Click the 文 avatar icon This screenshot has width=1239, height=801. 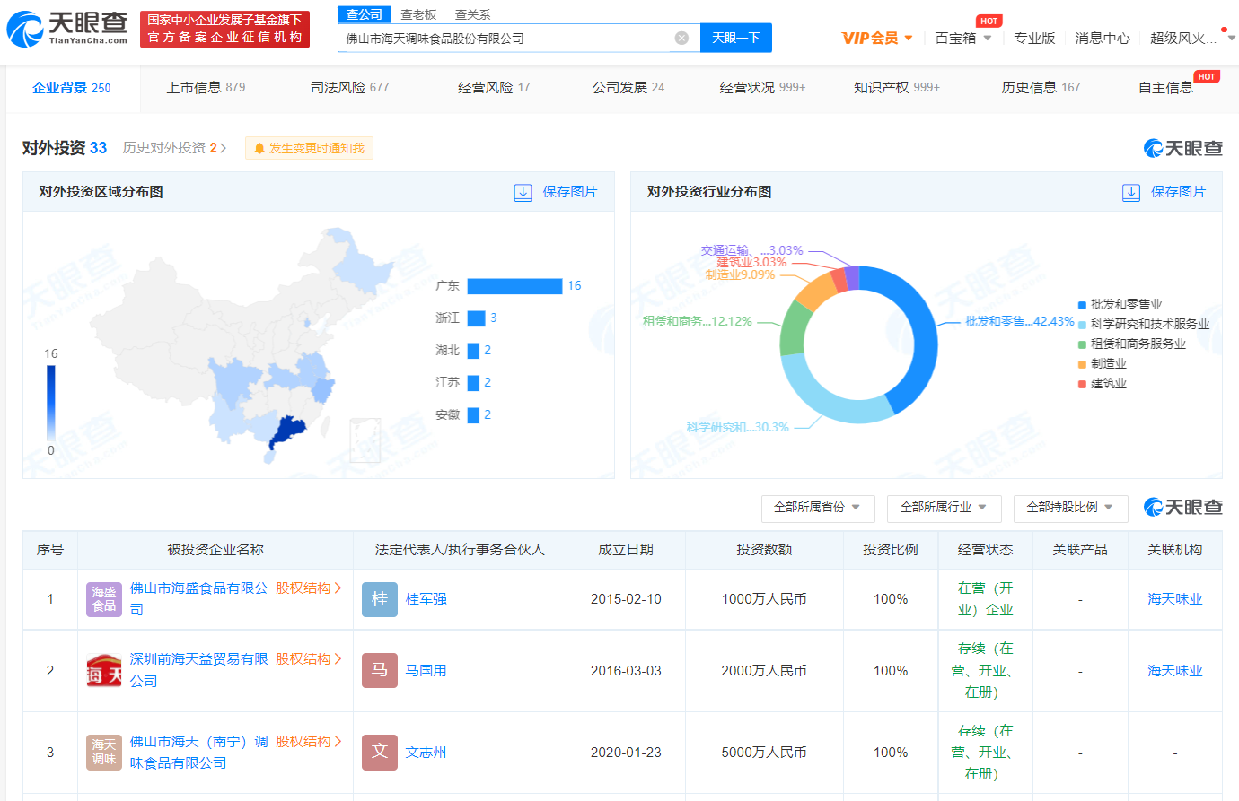380,753
